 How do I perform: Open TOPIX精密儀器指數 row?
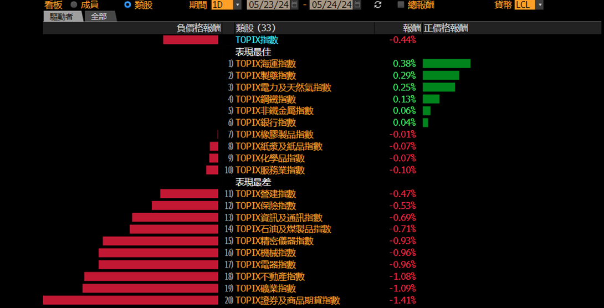pyautogui.click(x=275, y=241)
